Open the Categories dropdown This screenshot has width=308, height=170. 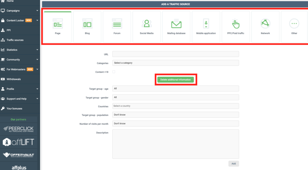tap(176, 63)
